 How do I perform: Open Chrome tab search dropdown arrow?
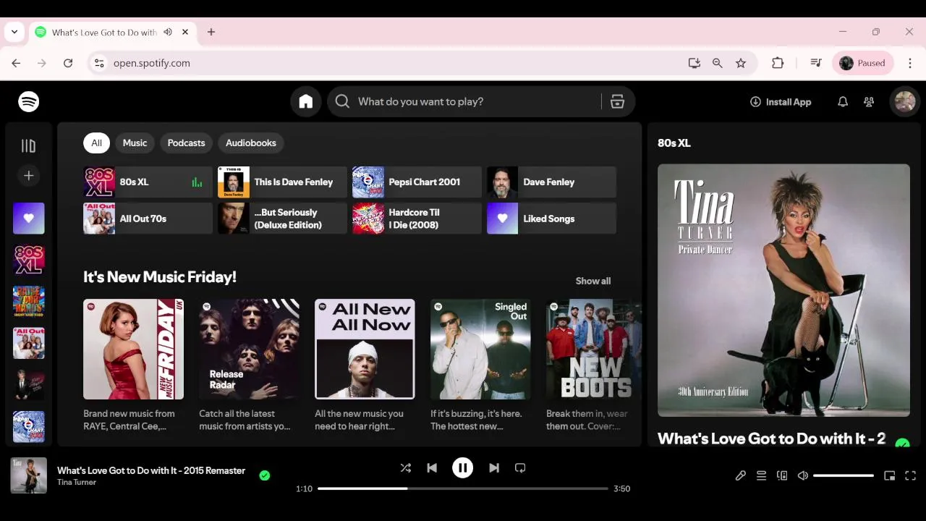click(14, 32)
